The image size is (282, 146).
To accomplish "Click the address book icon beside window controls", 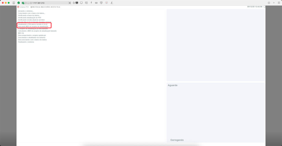I will point(13,3).
